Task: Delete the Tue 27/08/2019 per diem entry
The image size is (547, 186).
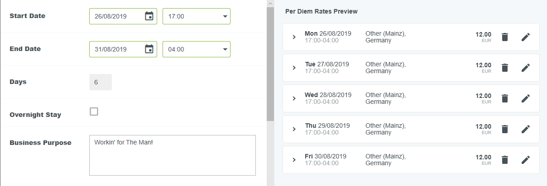Action: (x=505, y=68)
